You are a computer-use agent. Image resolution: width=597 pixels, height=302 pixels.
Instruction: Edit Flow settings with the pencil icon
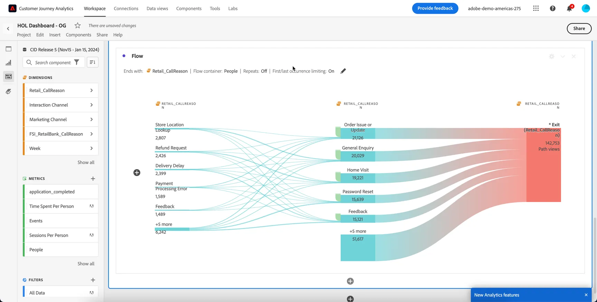pyautogui.click(x=343, y=71)
